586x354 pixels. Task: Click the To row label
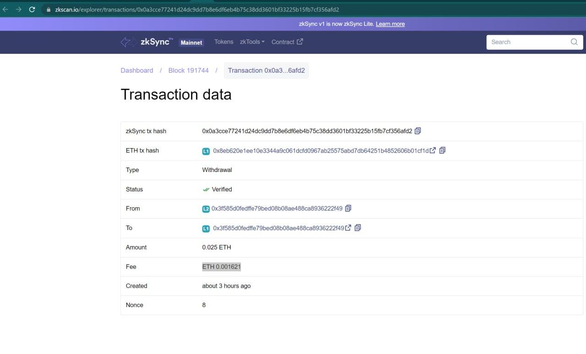(x=129, y=228)
